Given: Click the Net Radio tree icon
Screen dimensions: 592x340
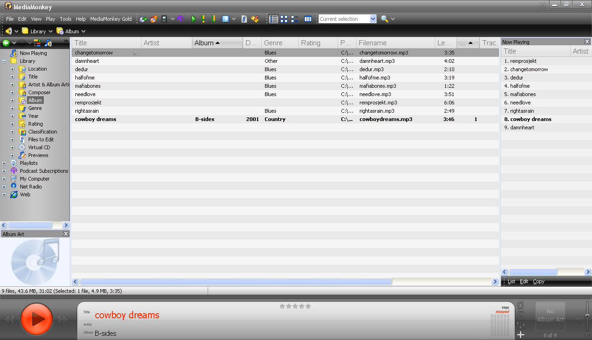Looking at the screenshot, I should point(14,187).
